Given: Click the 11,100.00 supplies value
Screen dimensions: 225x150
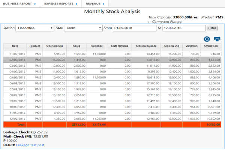Looking at the screenshot, I should click(x=99, y=78).
